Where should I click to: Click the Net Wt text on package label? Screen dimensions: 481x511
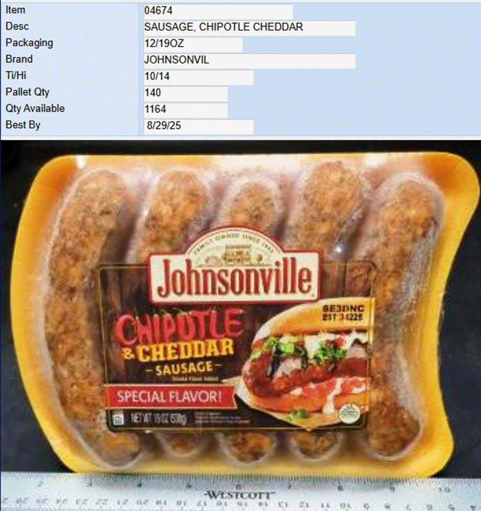(x=159, y=418)
